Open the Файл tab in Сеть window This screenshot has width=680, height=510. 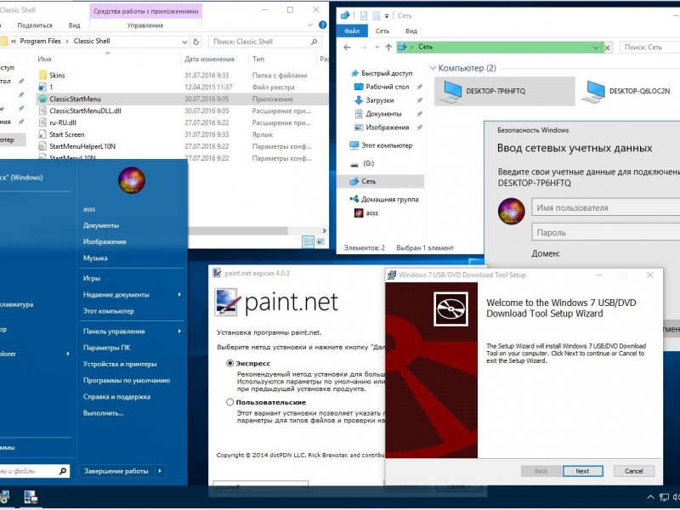pos(352,31)
